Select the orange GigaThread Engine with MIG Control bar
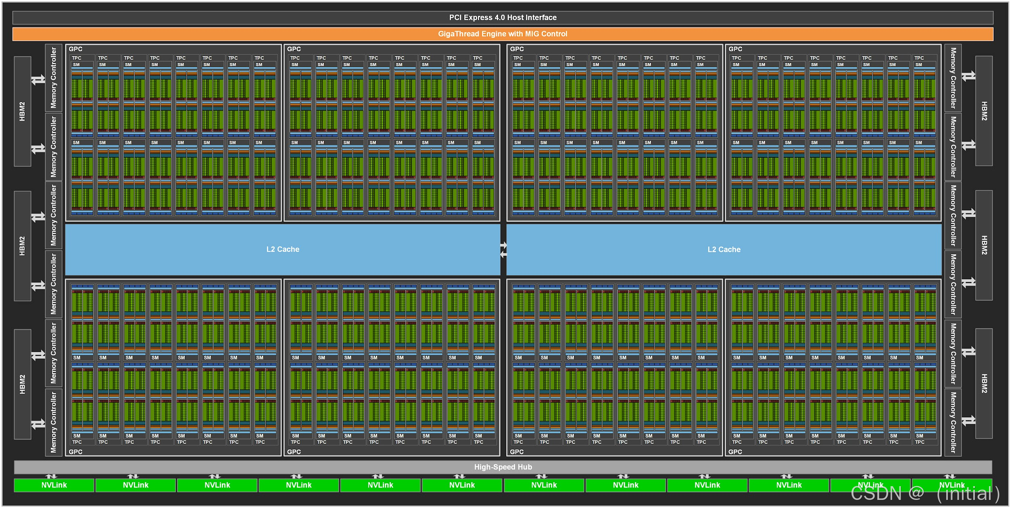This screenshot has height=510, width=1014. pos(503,34)
